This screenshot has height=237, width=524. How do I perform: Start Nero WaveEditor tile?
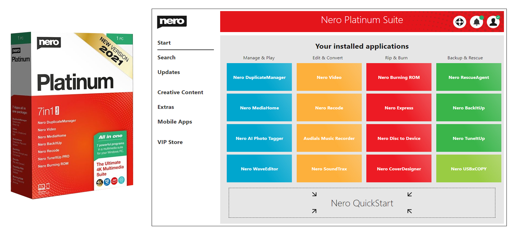tap(259, 168)
